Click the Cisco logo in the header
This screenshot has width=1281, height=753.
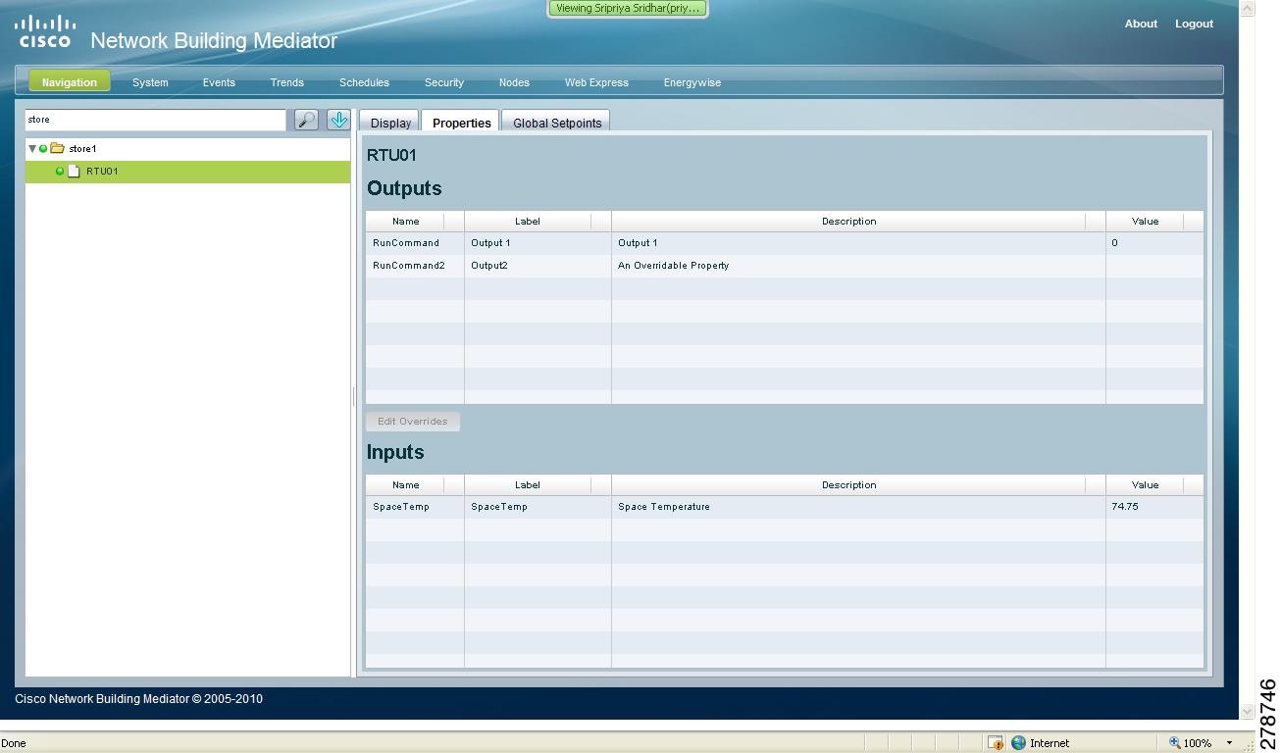coord(44,29)
